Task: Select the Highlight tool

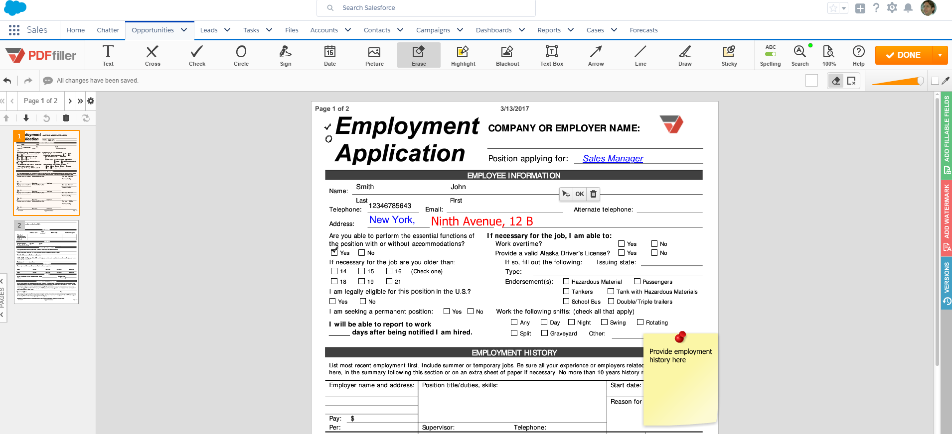Action: pos(463,55)
